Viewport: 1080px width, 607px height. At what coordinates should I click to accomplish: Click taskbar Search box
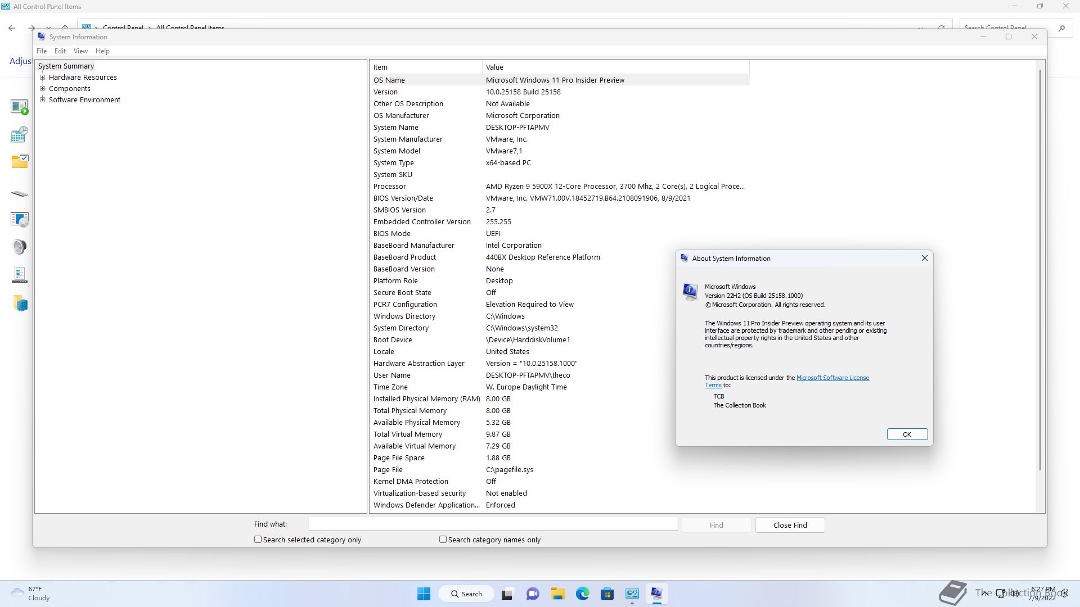tap(466, 594)
